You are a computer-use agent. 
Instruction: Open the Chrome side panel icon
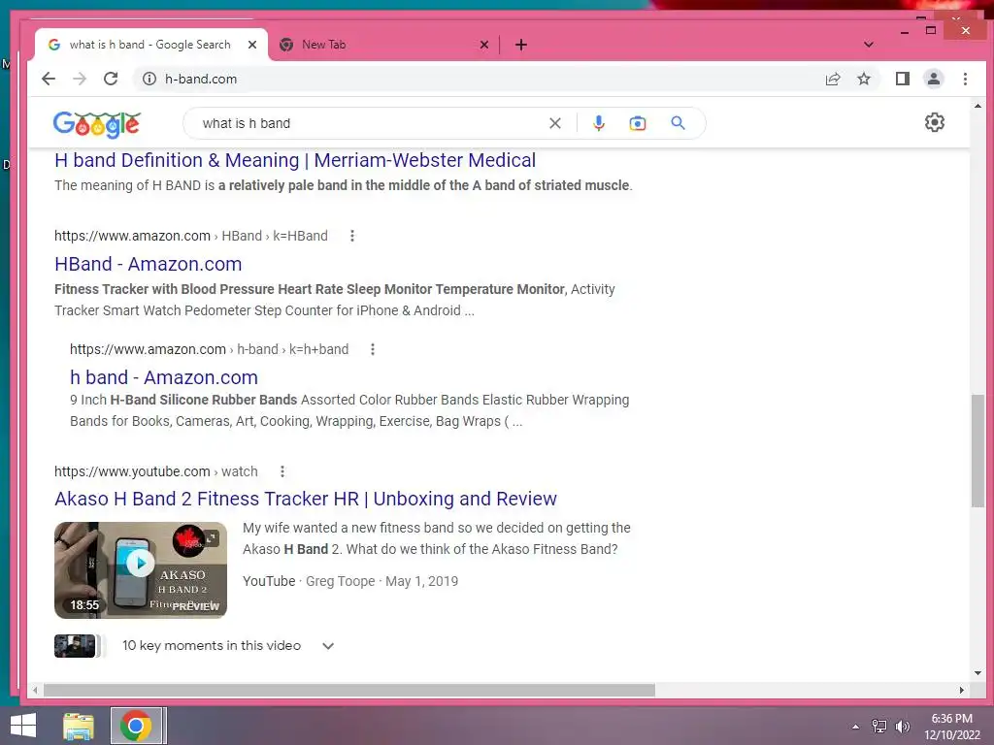(x=902, y=79)
